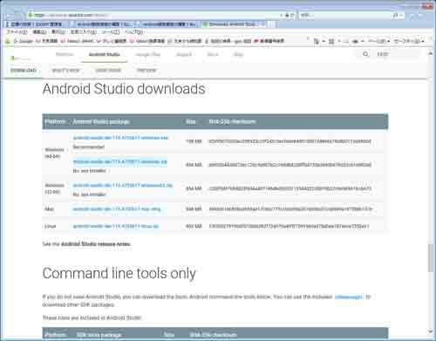Open the Google favorites bar bookmark
This screenshot has height=341, width=436.
(x=24, y=42)
